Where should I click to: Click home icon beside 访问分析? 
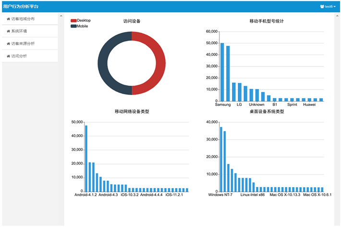click(8, 56)
